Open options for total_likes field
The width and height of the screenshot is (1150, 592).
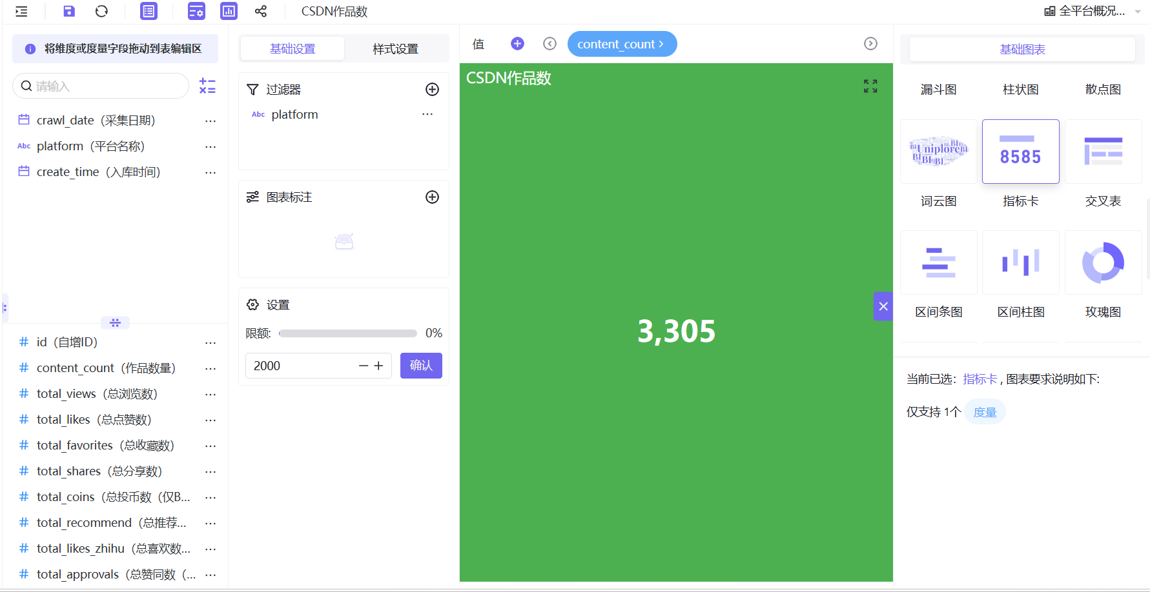[x=210, y=420]
